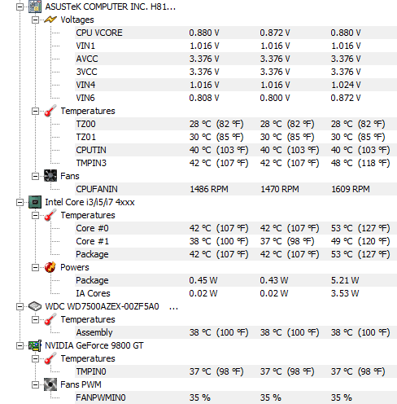The image size is (397, 404).
Task: Click the Fans PWM fan icon
Action: [50, 384]
